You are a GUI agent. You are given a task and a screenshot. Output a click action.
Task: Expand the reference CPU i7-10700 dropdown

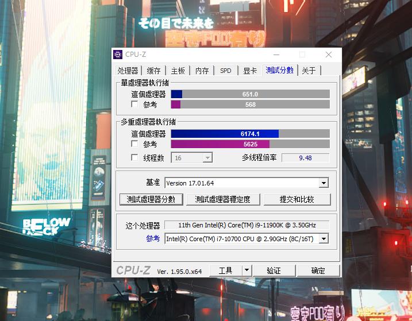[324, 239]
